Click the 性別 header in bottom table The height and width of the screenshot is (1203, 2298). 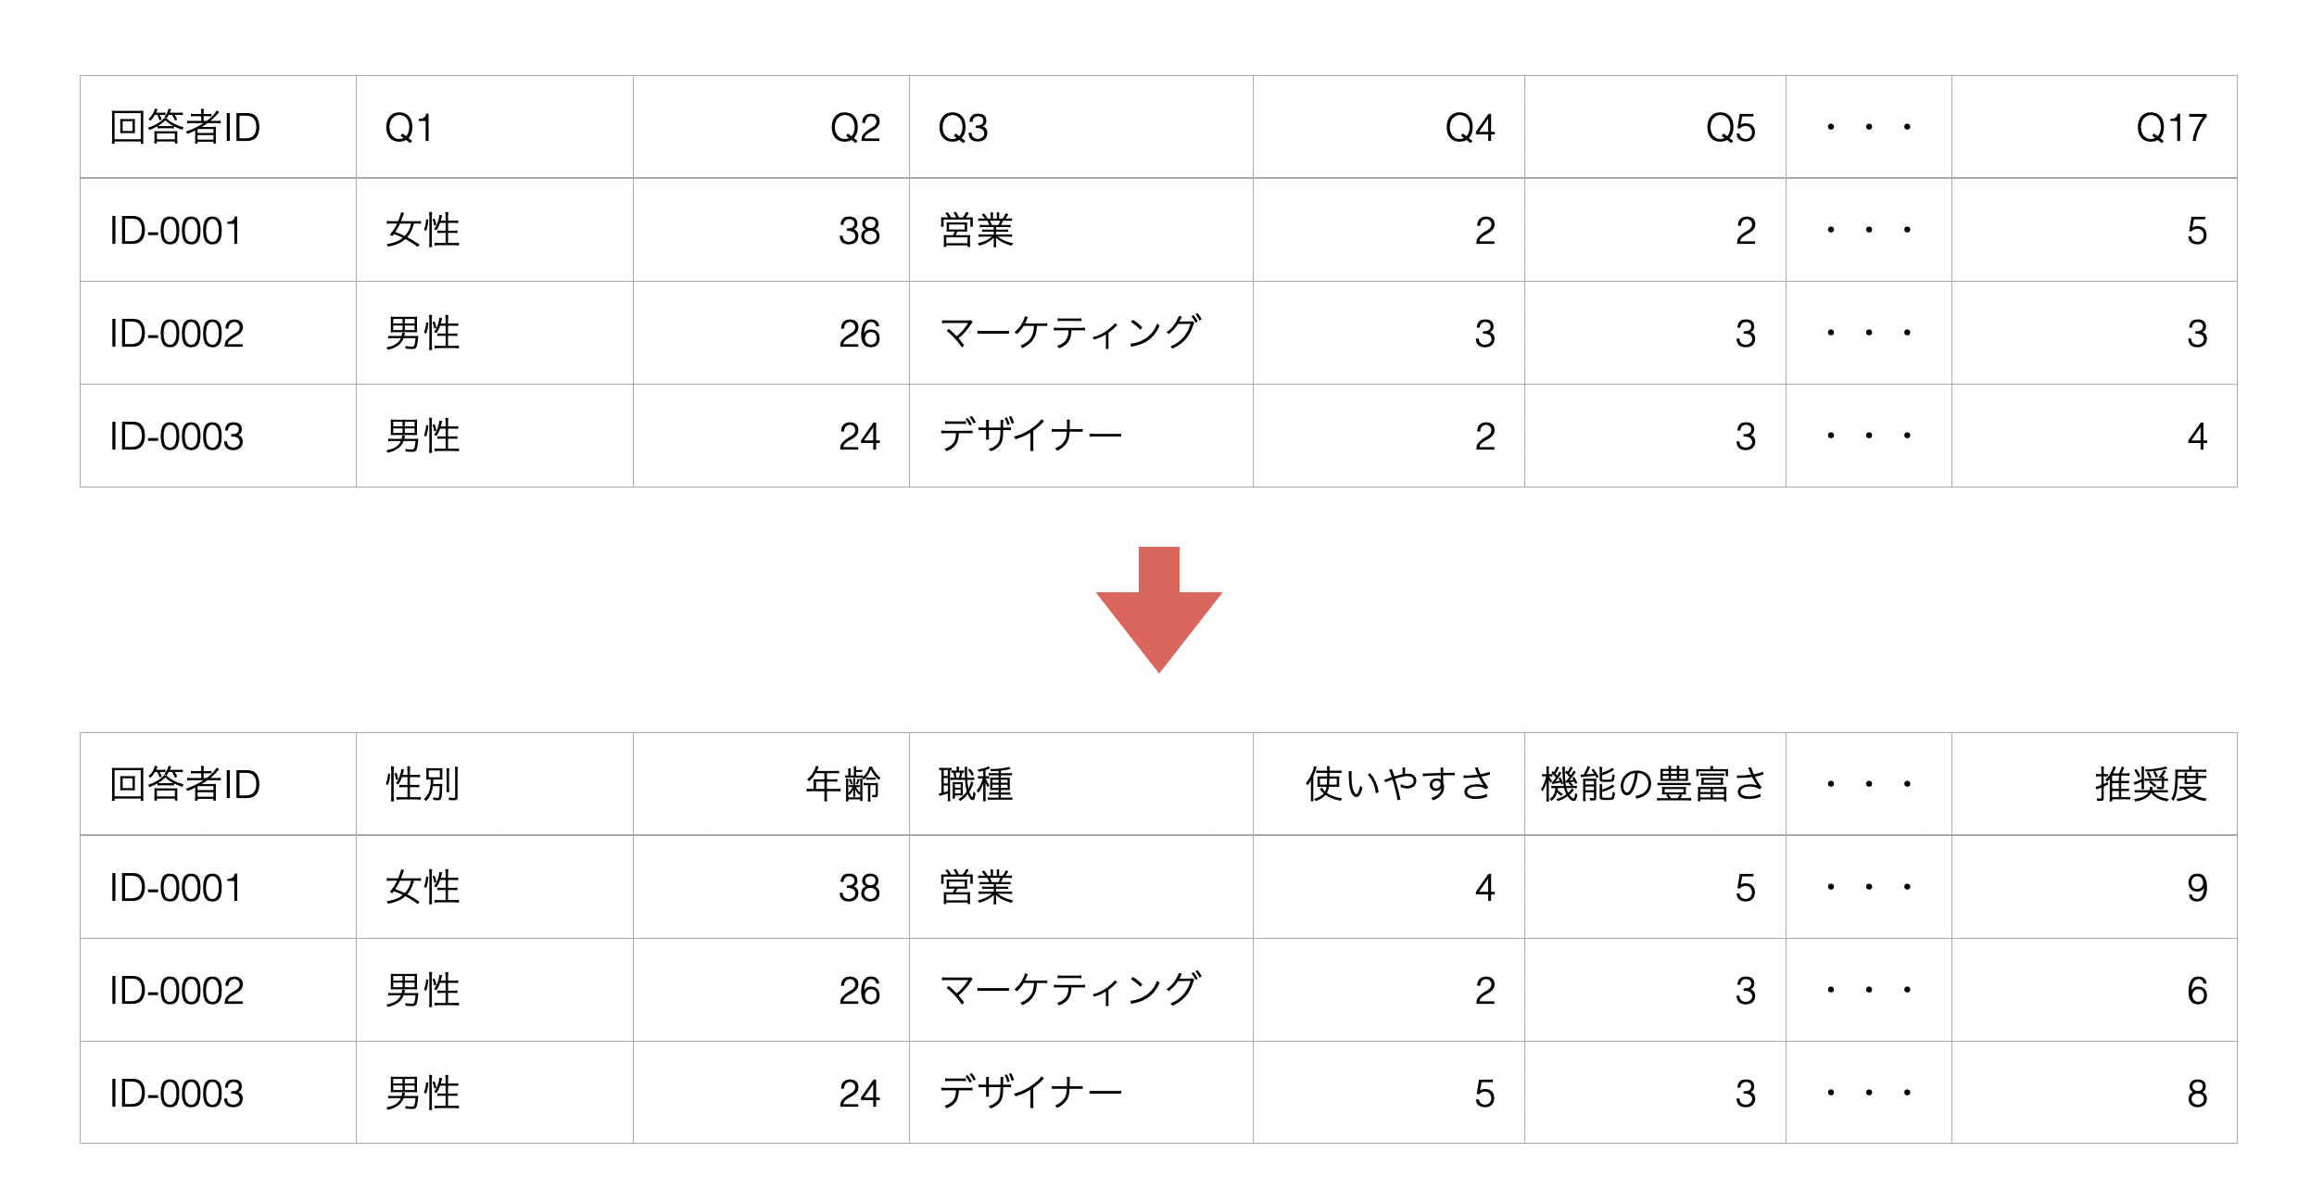(x=494, y=784)
